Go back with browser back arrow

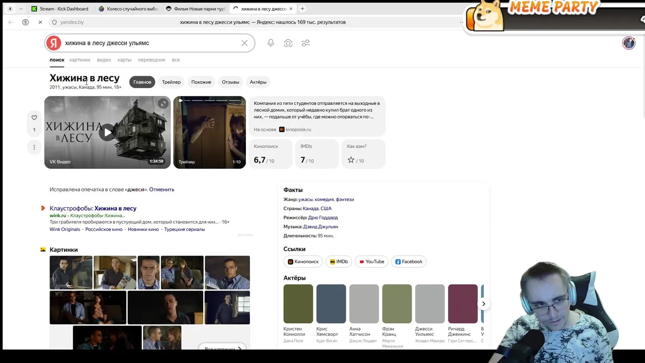(x=11, y=22)
